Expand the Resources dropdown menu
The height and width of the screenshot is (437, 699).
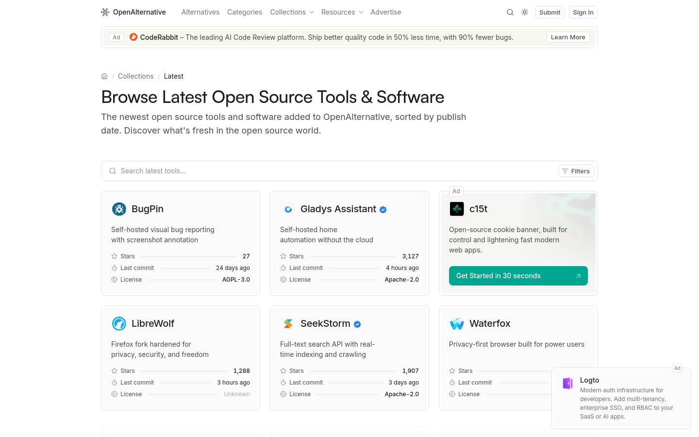[x=342, y=12]
